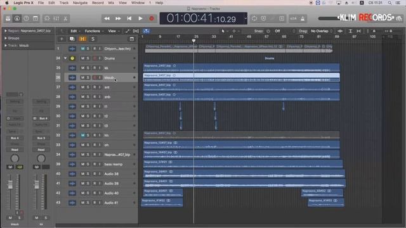406x228 pixels.
Task: Click Bus 4 send on kksub strip
Action: (x=15, y=138)
